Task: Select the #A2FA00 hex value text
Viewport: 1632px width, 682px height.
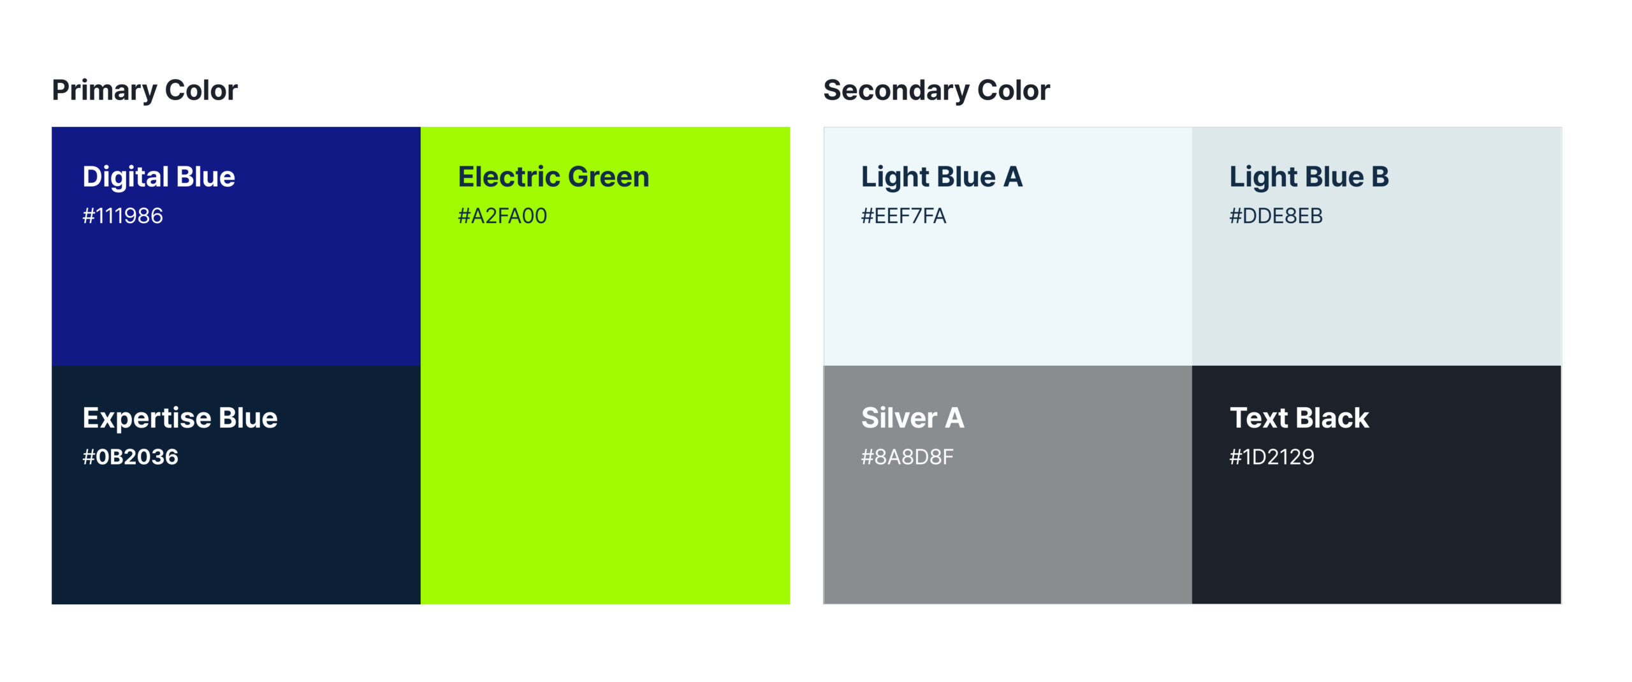Action: pyautogui.click(x=502, y=216)
